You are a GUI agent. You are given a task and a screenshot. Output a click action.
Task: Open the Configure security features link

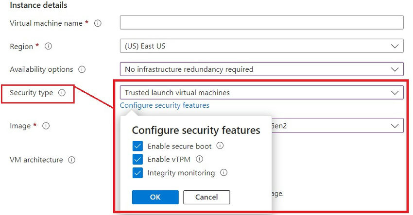pos(164,105)
